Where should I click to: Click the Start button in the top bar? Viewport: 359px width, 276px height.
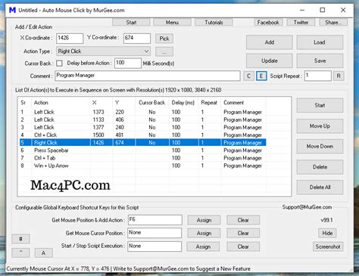(x=131, y=22)
